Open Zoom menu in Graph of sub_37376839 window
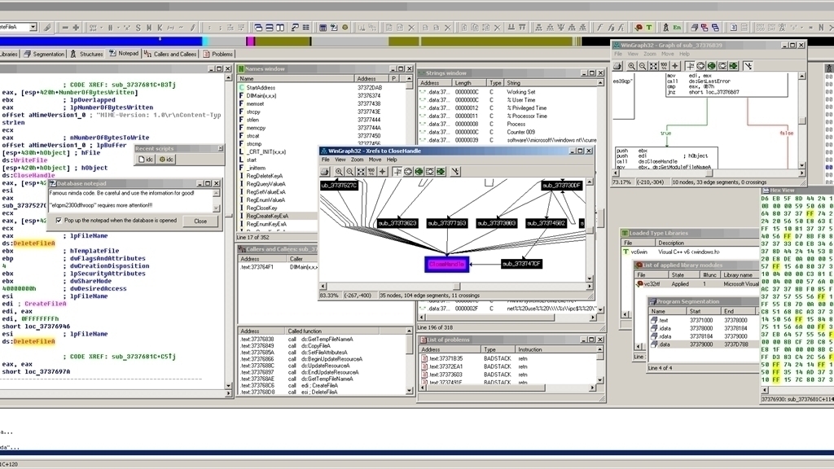 pyautogui.click(x=650, y=55)
